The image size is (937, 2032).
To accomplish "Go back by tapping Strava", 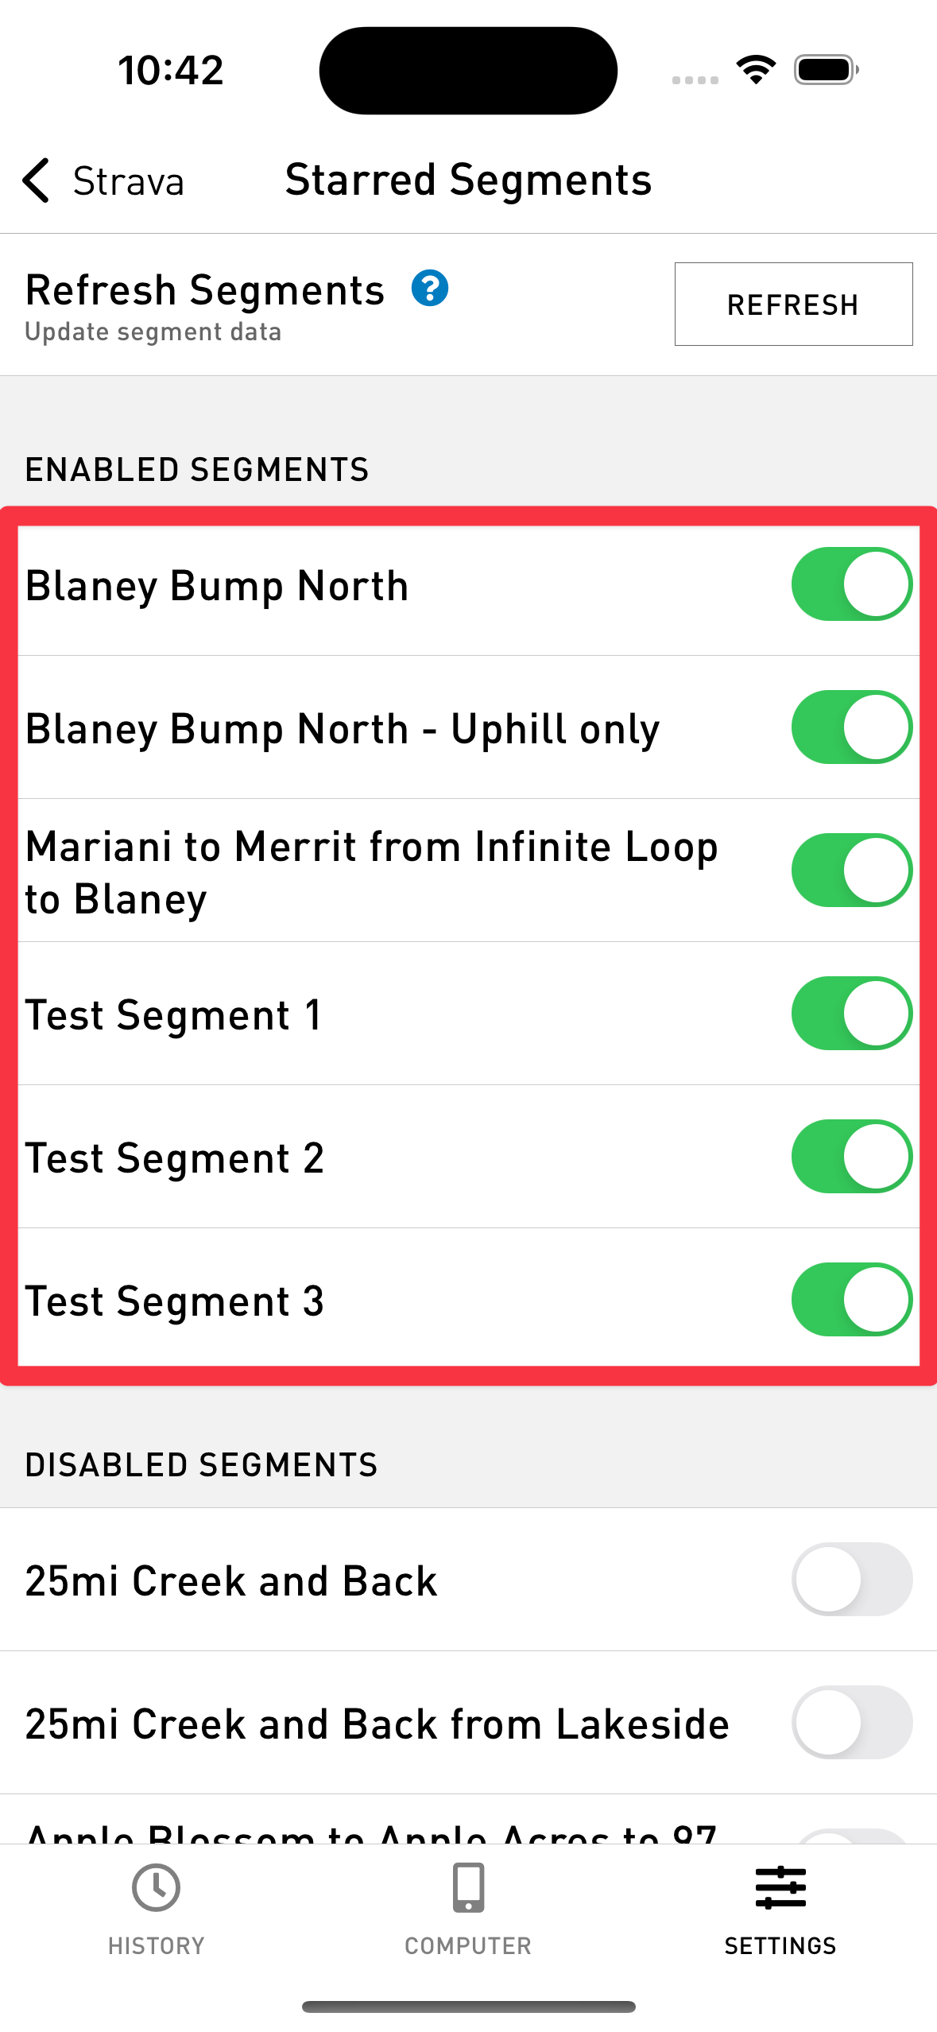I will [128, 181].
